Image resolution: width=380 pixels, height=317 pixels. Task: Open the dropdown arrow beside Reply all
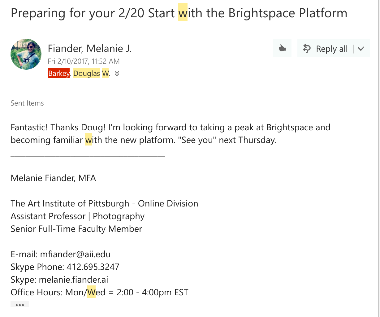pyautogui.click(x=361, y=49)
